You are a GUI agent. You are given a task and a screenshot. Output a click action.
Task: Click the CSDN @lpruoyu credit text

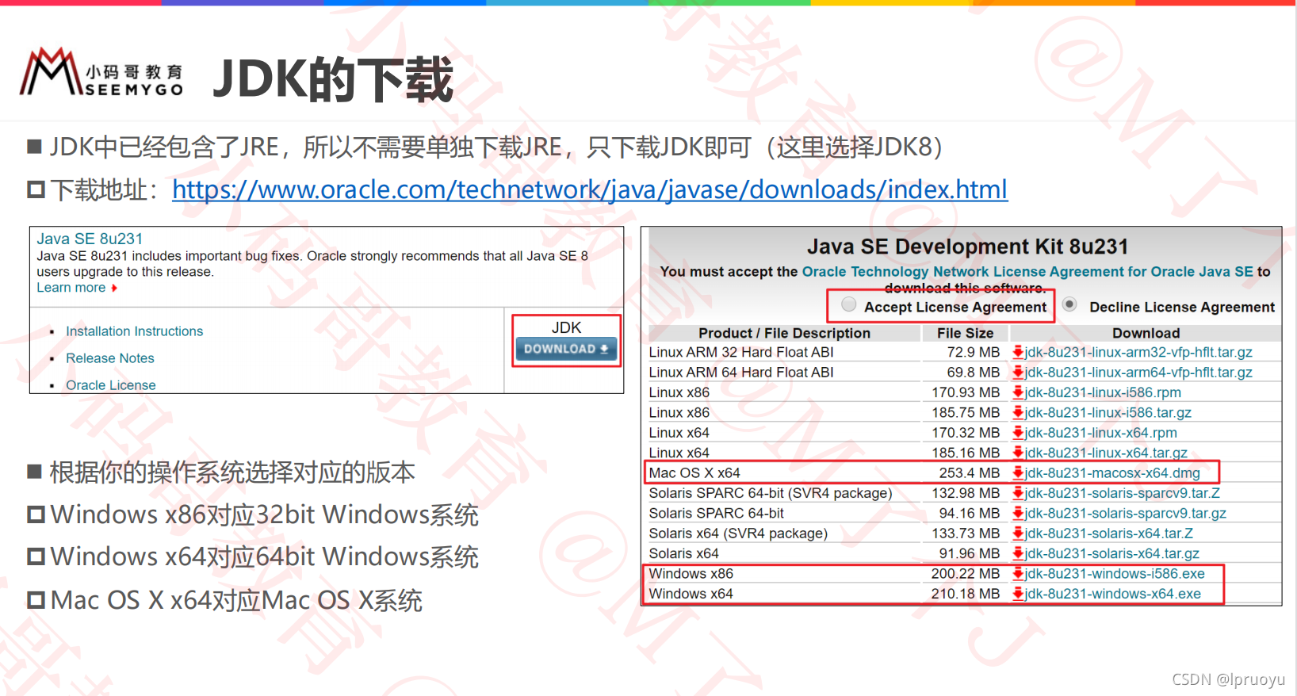tap(1228, 679)
